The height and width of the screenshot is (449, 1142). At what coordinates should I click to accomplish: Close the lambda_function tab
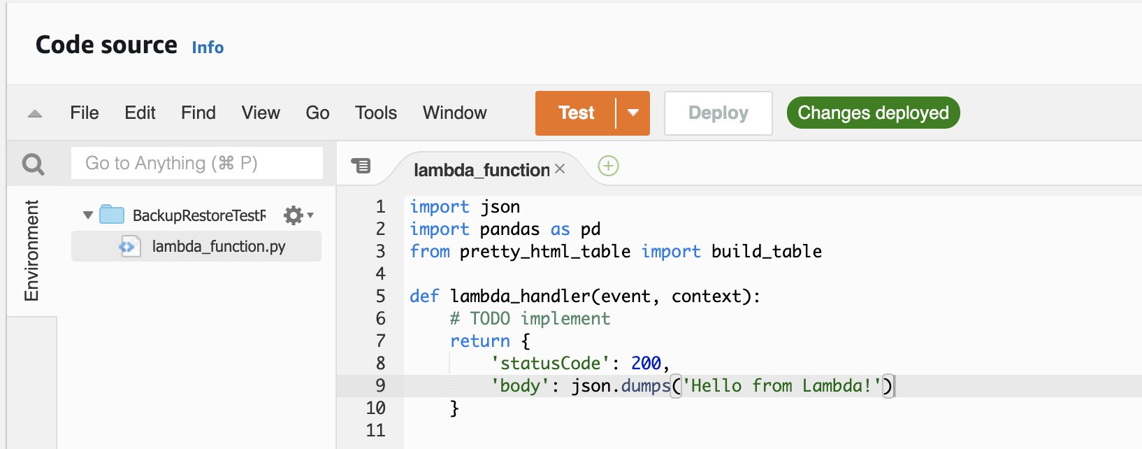[x=560, y=169]
